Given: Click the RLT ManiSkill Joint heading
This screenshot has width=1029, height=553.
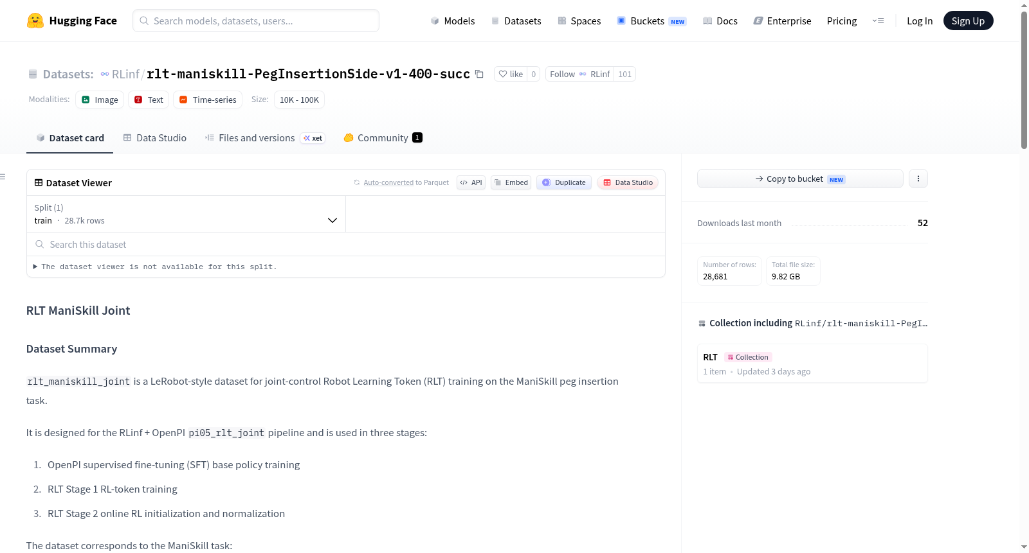Looking at the screenshot, I should pyautogui.click(x=78, y=310).
